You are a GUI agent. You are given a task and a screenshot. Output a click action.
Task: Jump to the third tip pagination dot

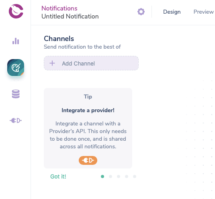119,176
